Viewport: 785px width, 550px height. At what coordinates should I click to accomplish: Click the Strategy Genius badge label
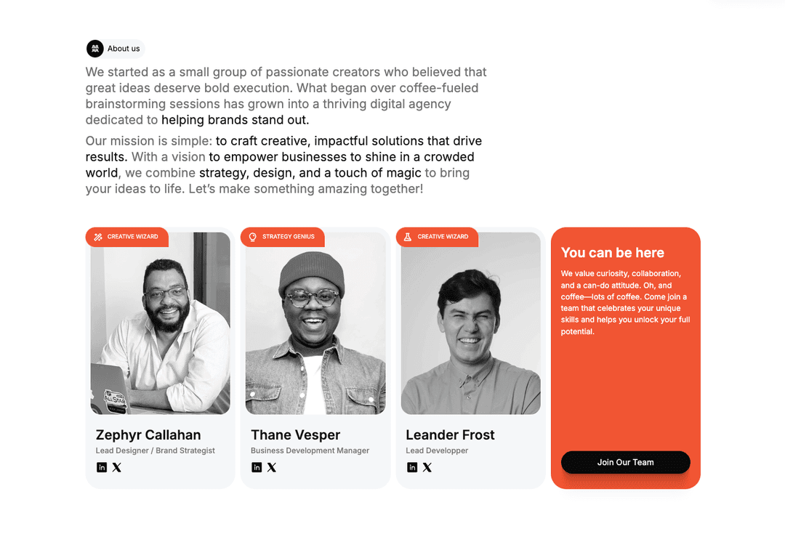[289, 237]
